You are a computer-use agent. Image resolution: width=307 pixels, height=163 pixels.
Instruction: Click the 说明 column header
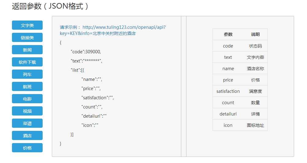(x=255, y=34)
